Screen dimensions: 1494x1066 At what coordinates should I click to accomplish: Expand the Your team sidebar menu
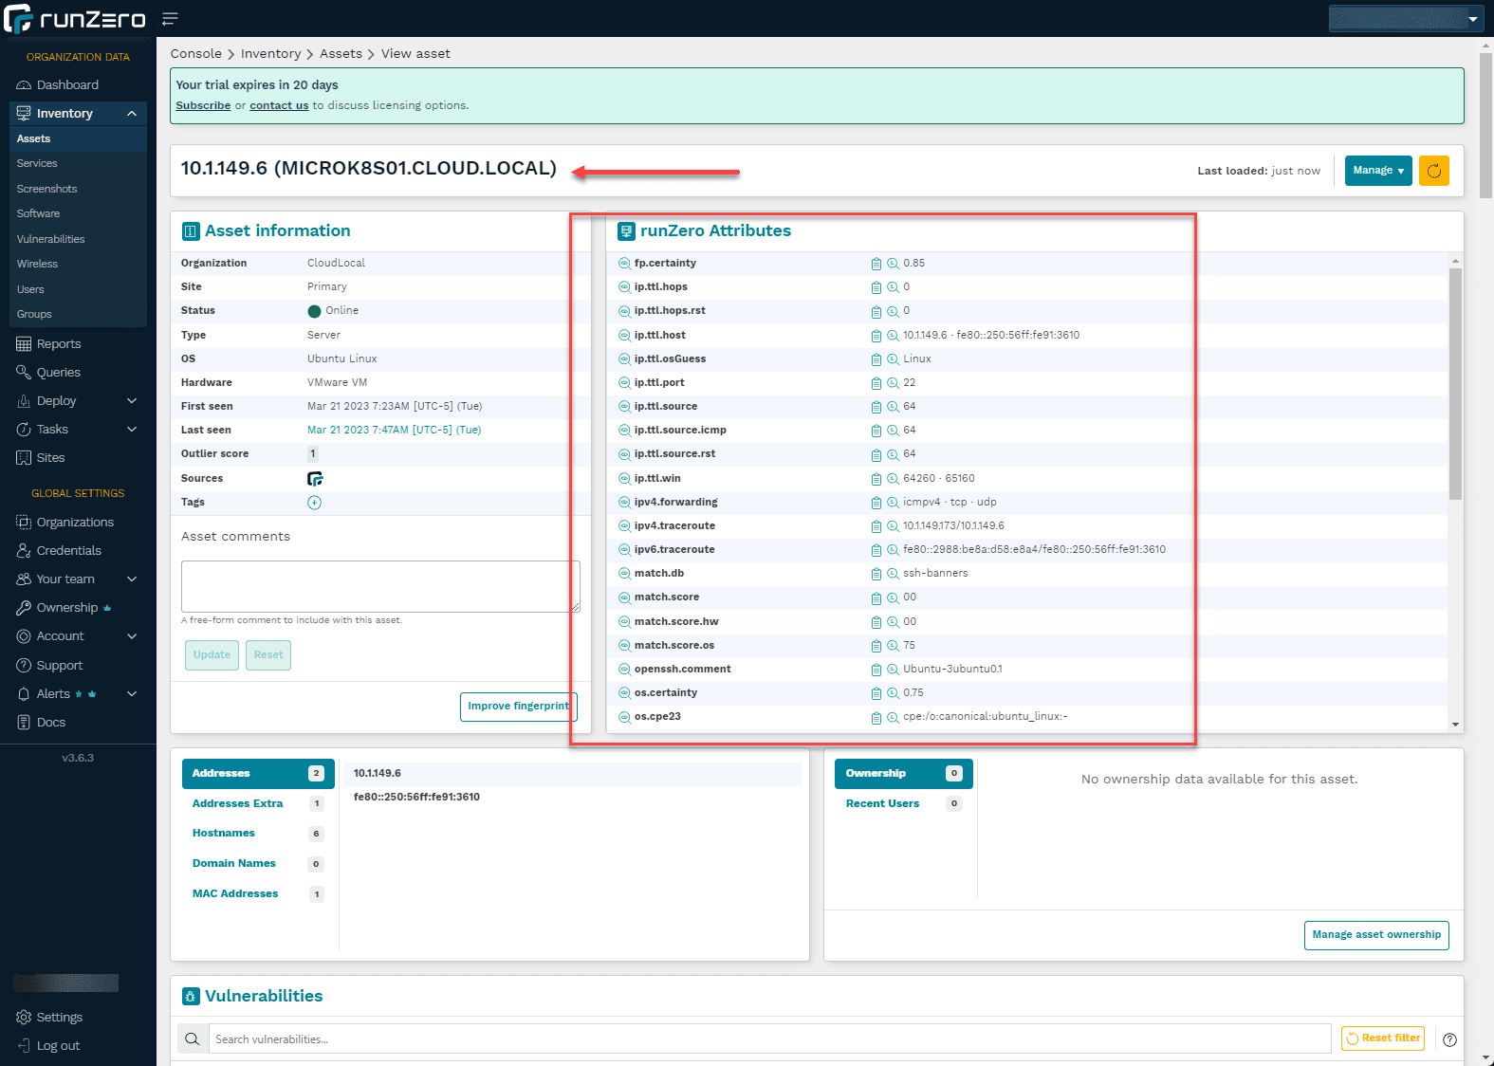pos(131,579)
